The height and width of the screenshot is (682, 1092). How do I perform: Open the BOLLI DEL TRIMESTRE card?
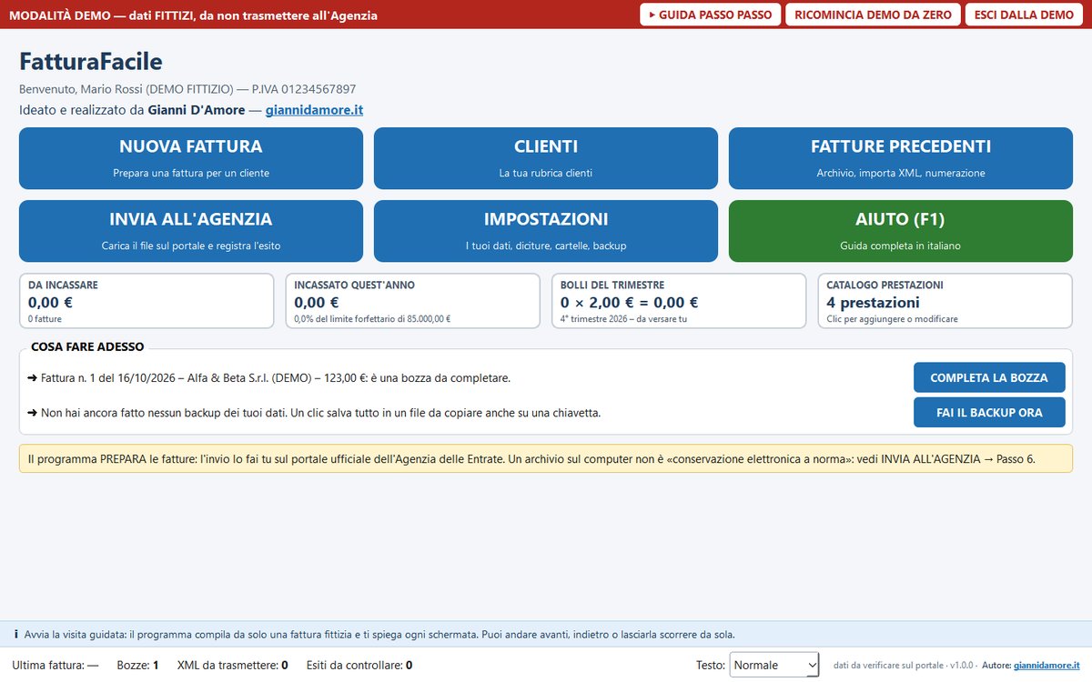(679, 301)
